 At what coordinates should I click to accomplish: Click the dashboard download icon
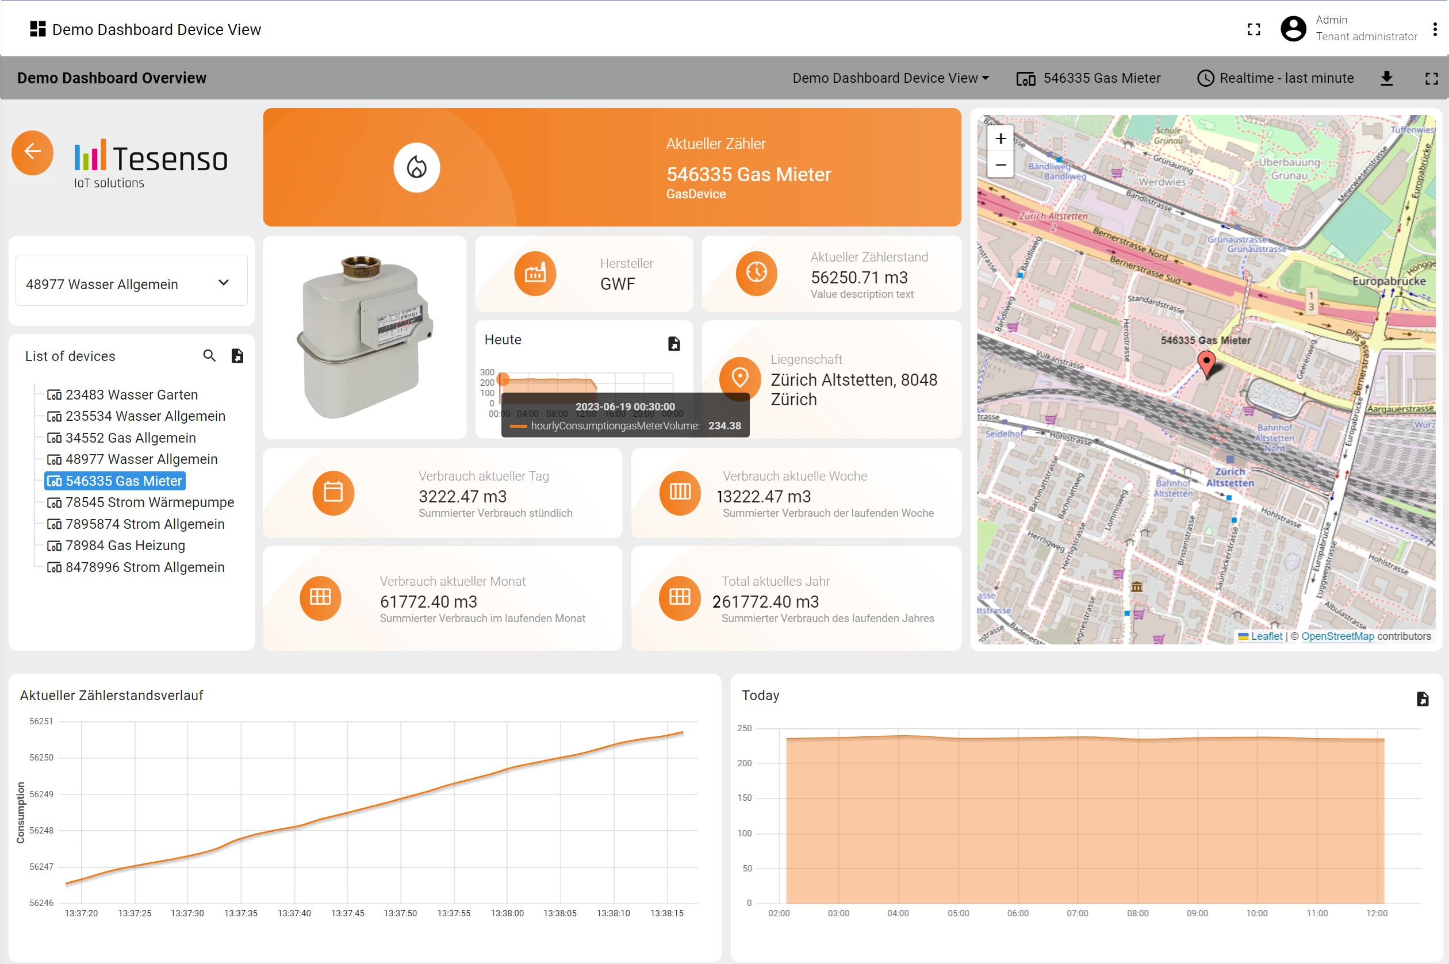[1386, 78]
